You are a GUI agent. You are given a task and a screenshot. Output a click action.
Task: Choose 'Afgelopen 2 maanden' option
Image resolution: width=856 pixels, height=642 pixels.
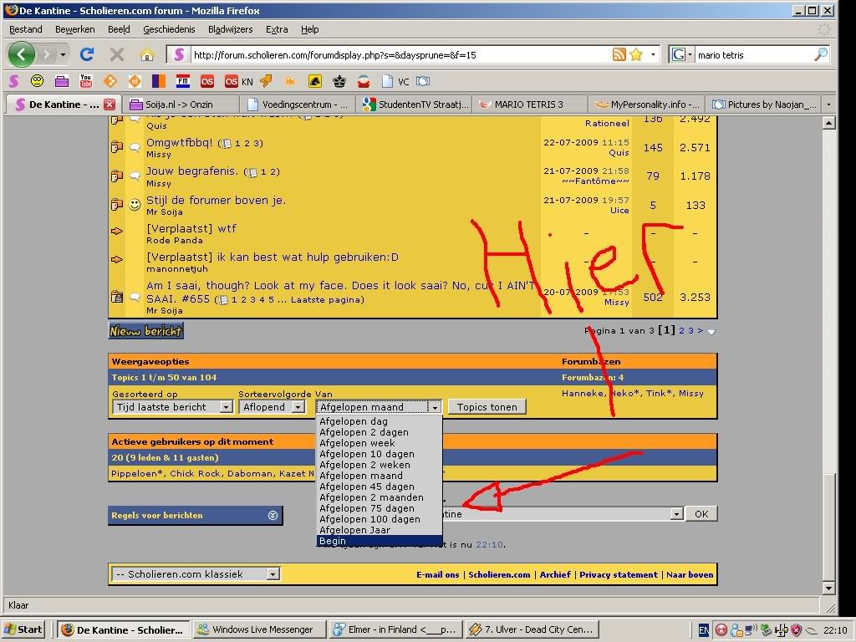[379, 497]
